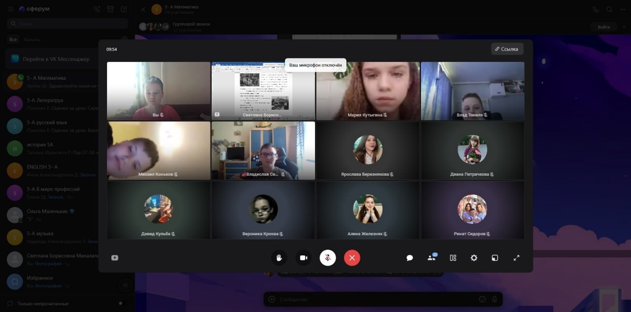Join the group call with Войти
This screenshot has height=312, width=631.
click(603, 27)
